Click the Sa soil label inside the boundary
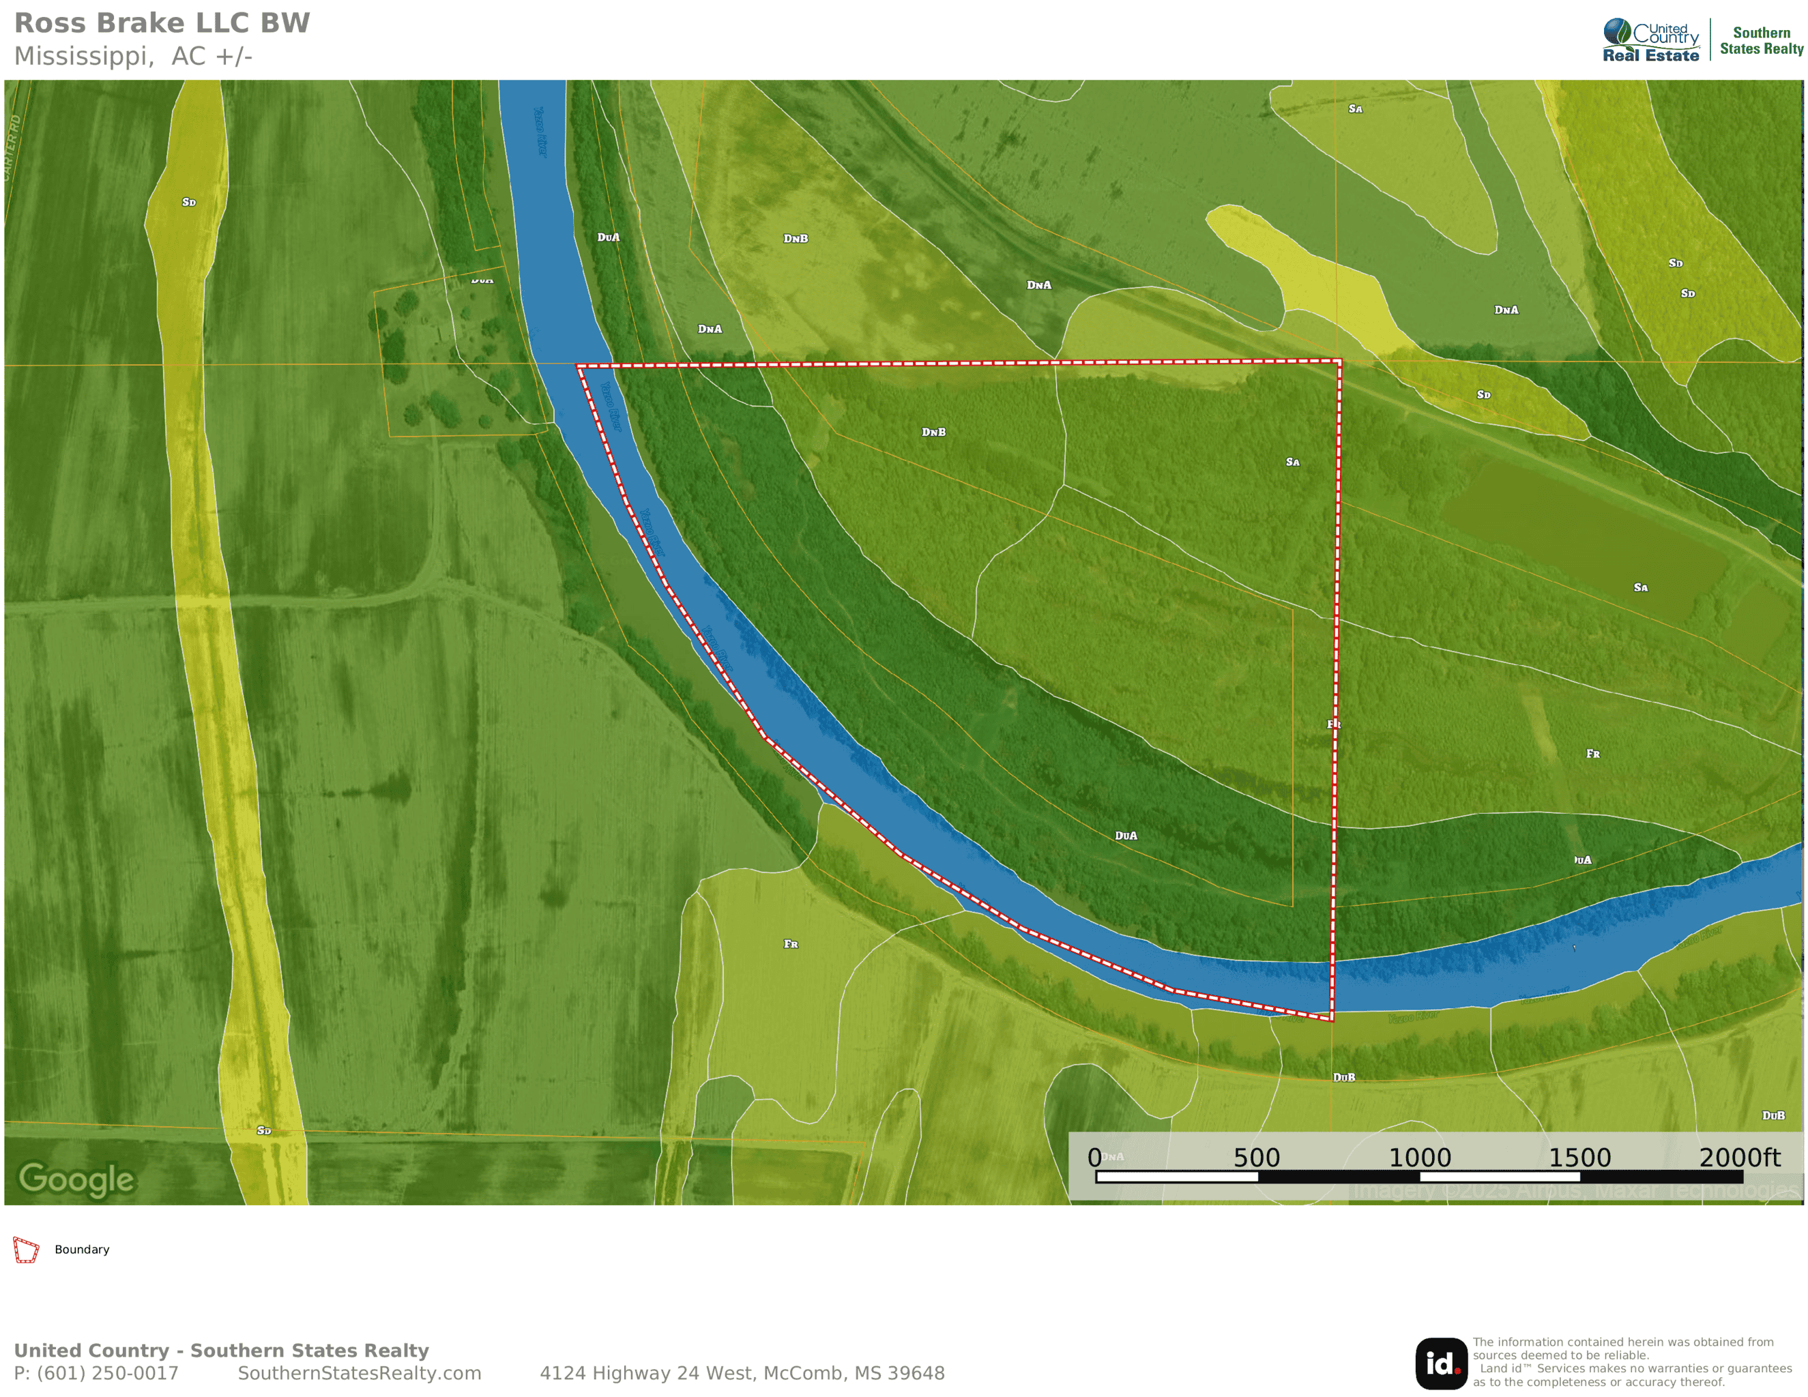 1292,462
